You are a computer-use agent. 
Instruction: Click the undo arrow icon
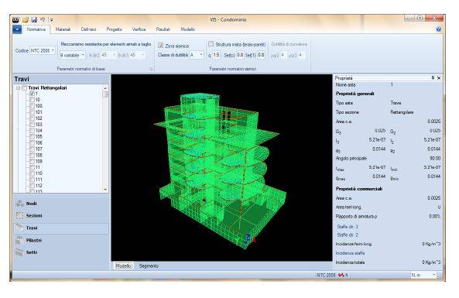pos(43,20)
